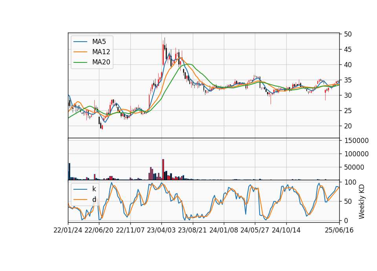Click the KD axis value 100
Image resolution: width=377 pixels, height=271 pixels.
point(350,182)
